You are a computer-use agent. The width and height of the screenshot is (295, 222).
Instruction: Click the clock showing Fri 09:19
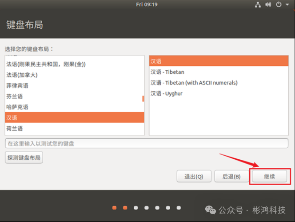[x=147, y=4]
